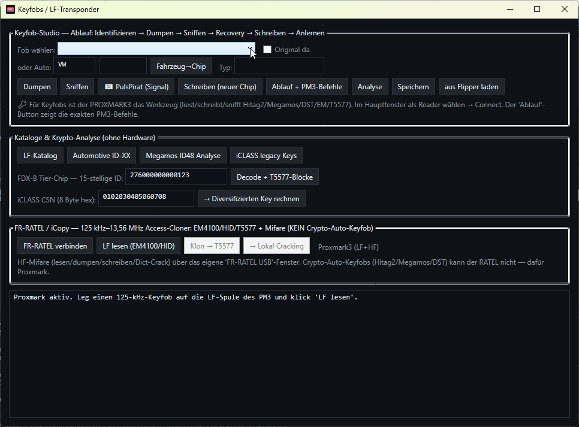
Task: Click the car make field containing VW
Action: tap(74, 66)
